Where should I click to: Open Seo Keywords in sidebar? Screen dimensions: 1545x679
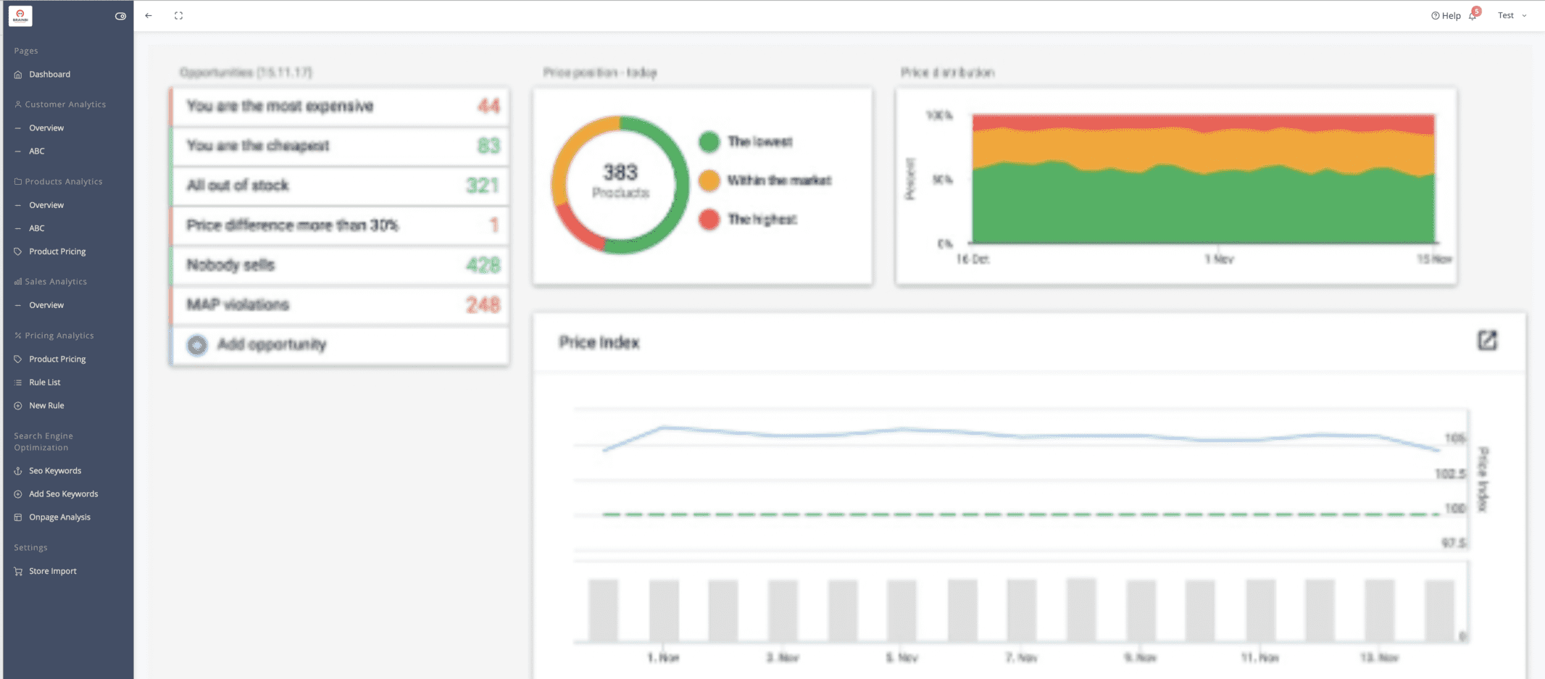[x=54, y=471]
